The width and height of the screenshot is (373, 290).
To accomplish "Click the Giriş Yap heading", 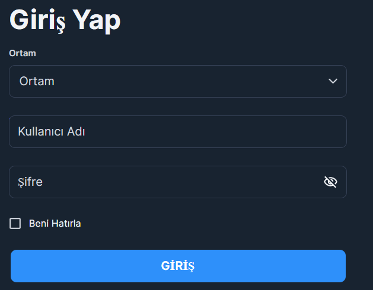I will tap(65, 20).
